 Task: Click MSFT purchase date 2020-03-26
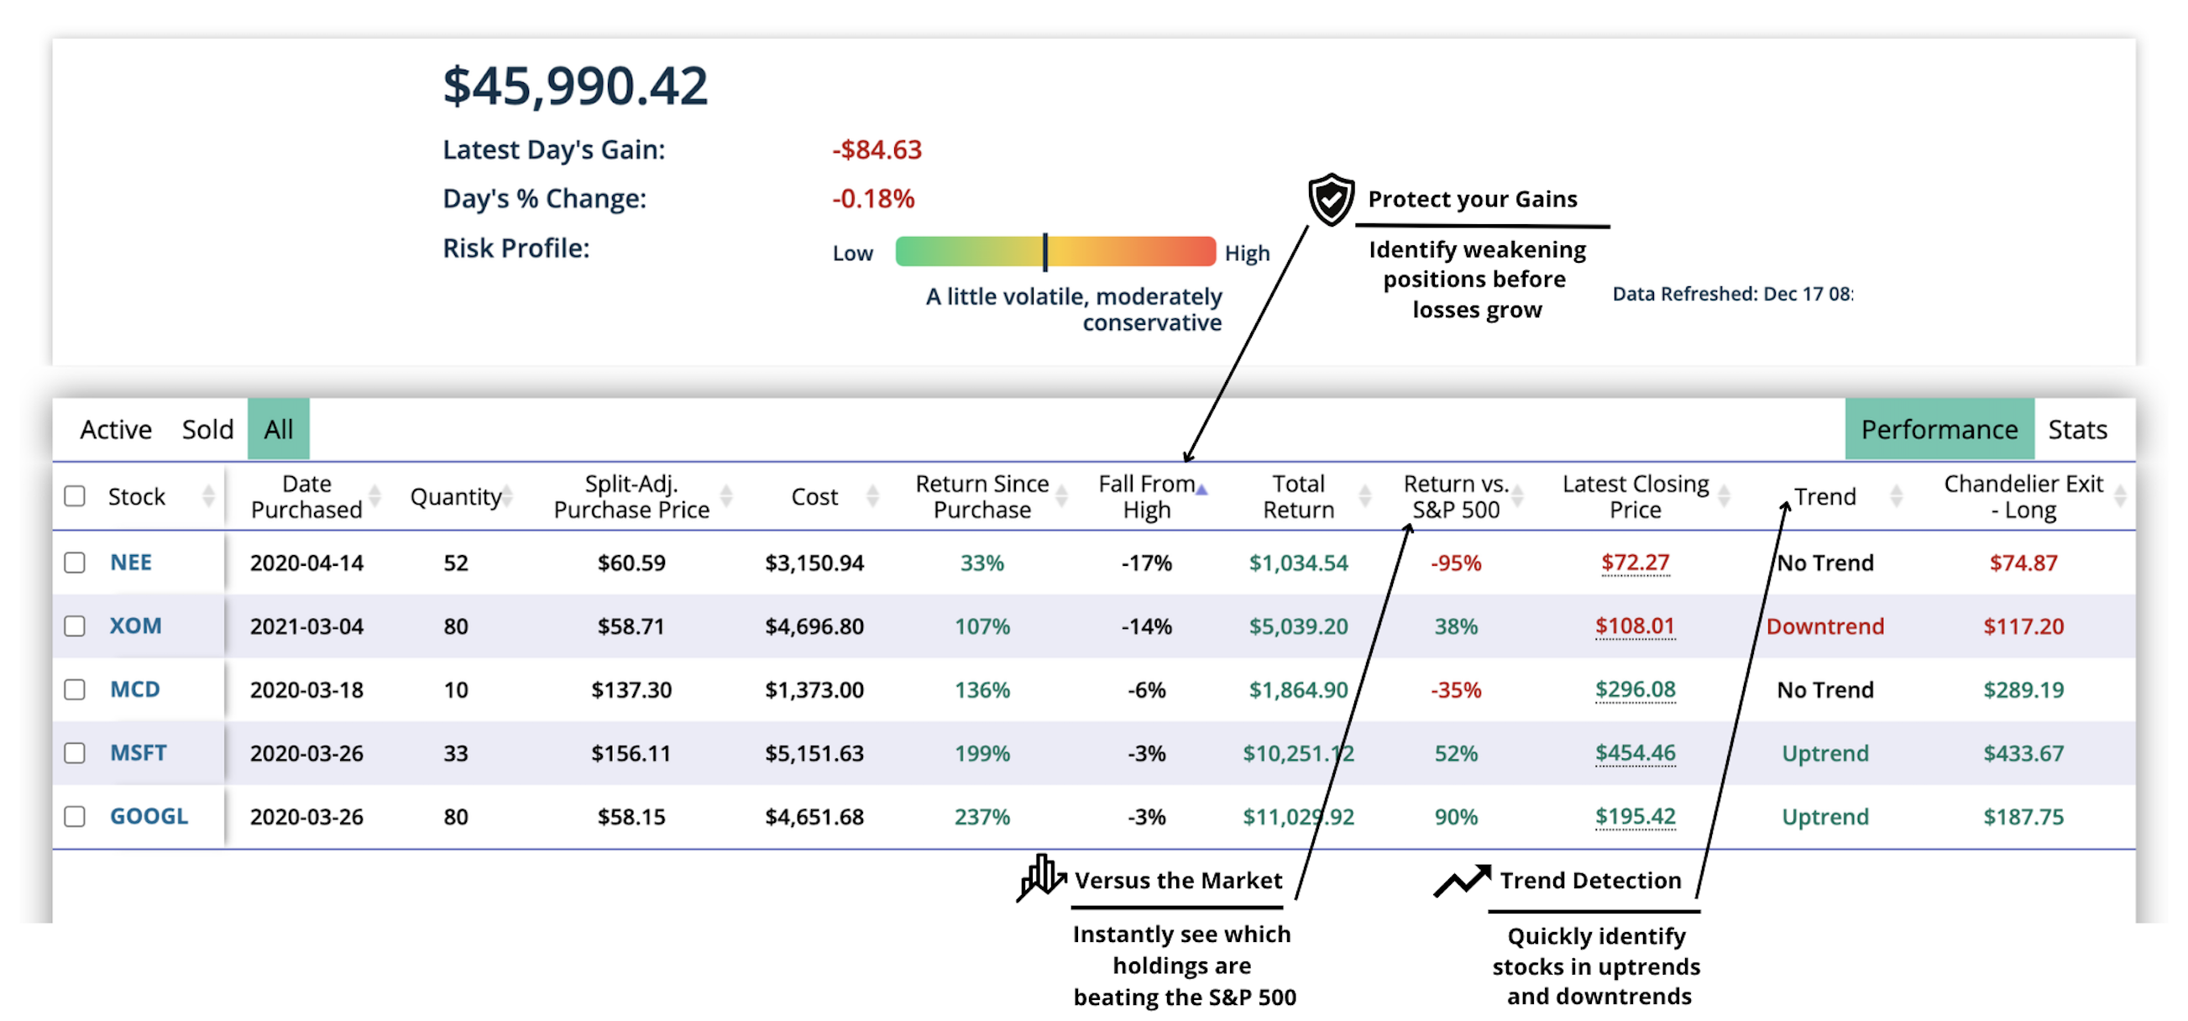coord(306,753)
